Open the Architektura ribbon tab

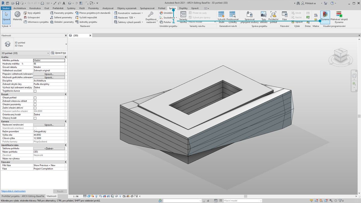20,8
